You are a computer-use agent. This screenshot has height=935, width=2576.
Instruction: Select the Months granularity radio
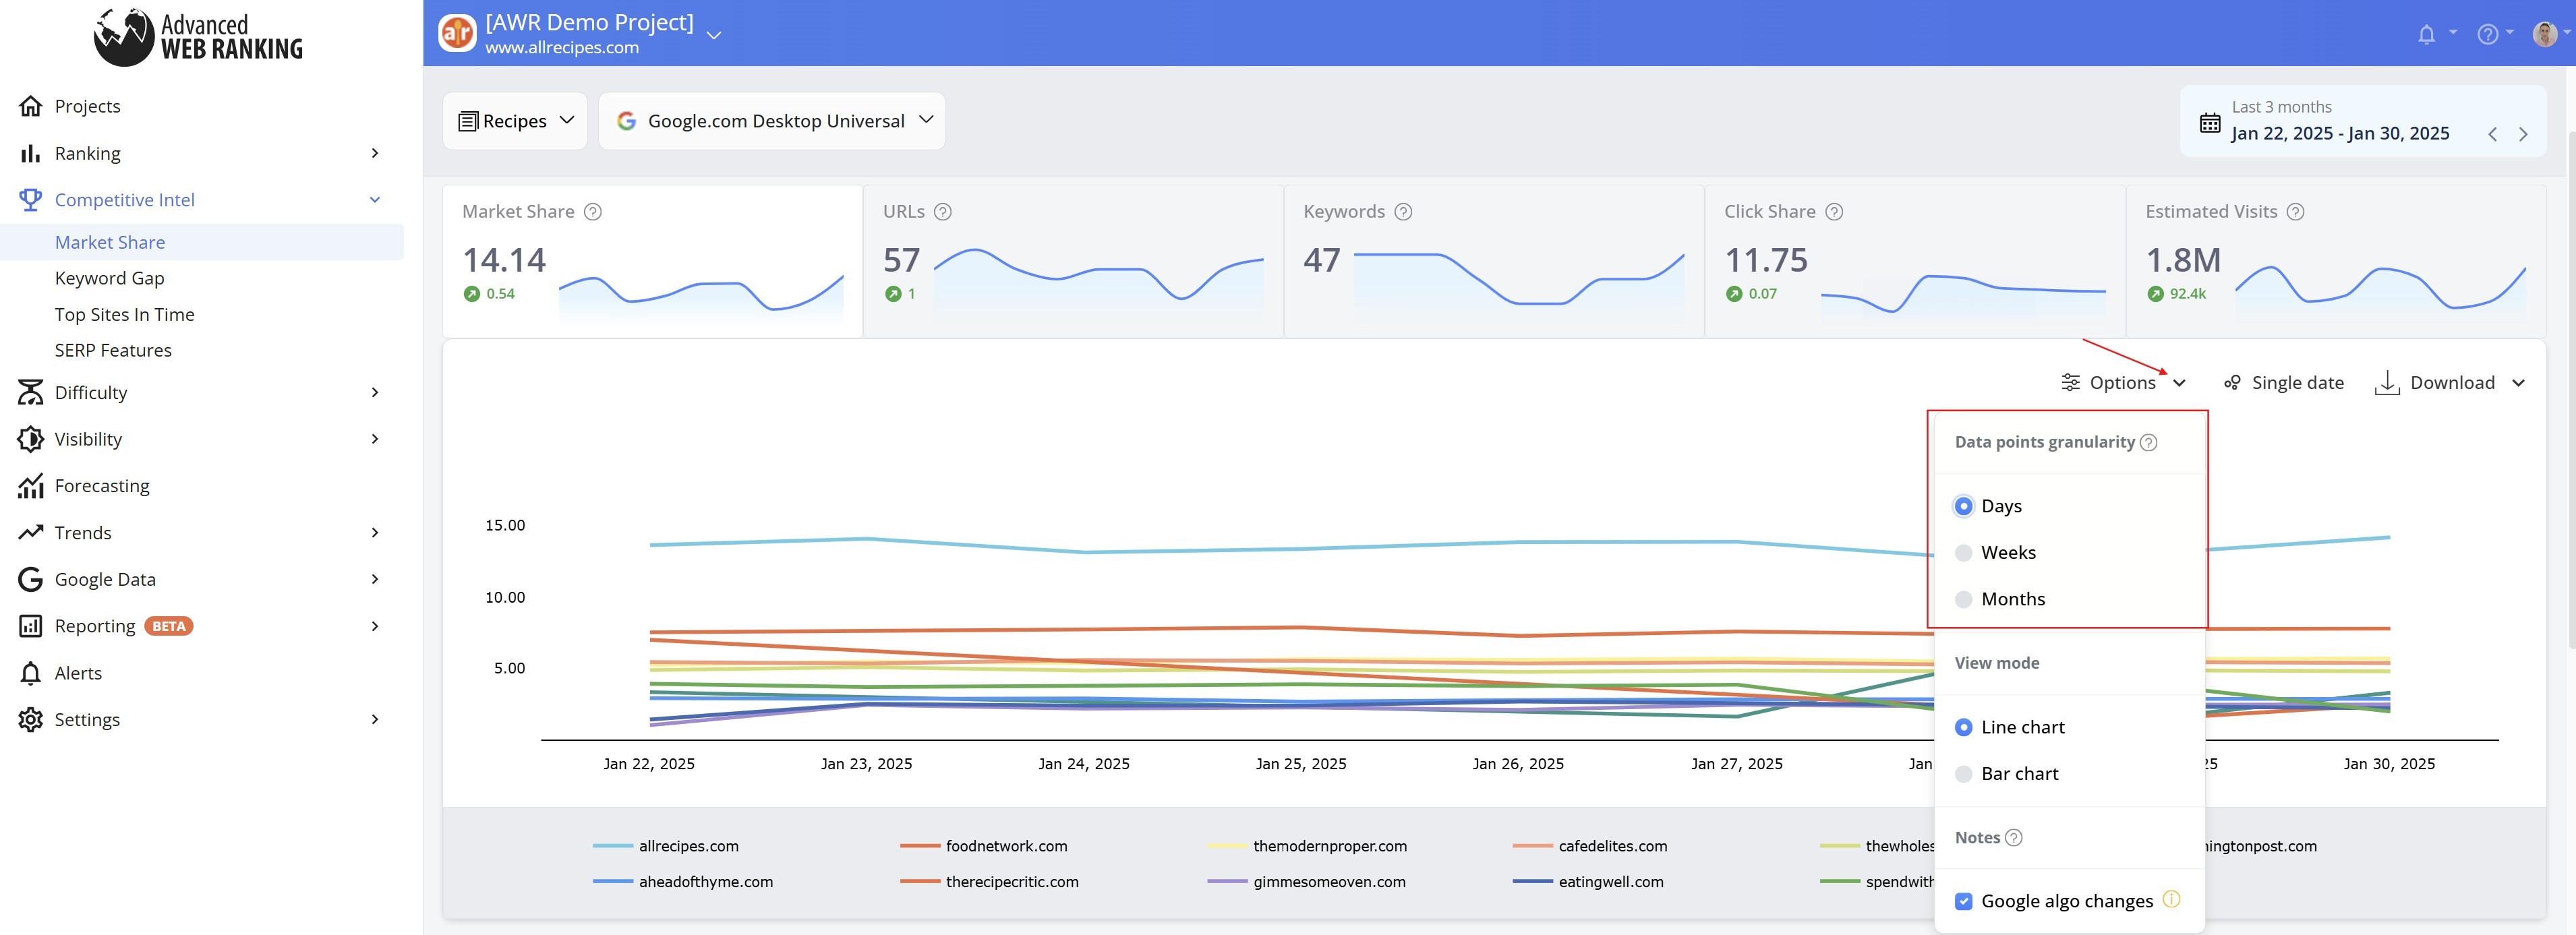click(1963, 599)
